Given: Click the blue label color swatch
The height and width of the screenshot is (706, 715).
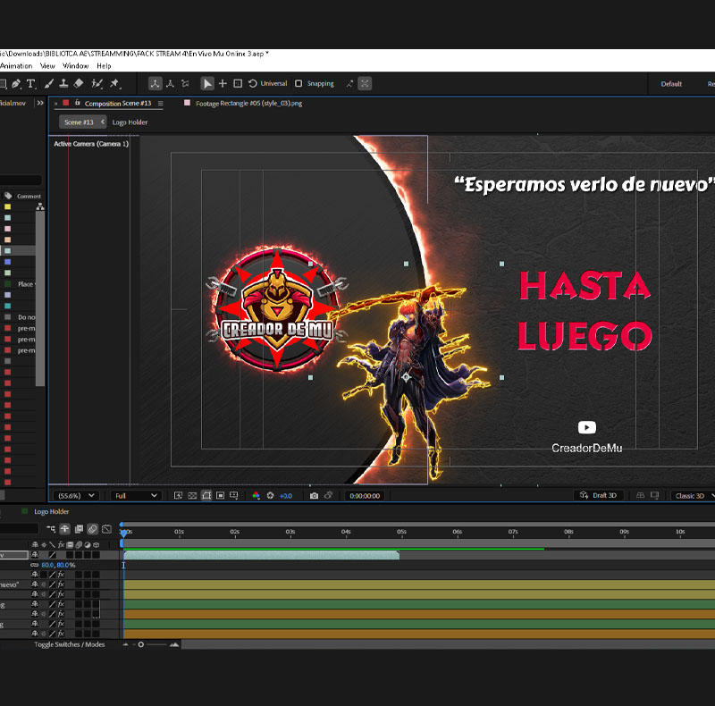Looking at the screenshot, I should [8, 262].
